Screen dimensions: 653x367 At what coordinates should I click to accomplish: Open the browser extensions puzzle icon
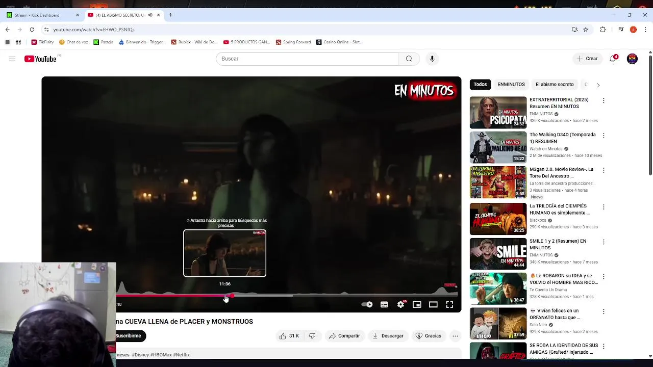602,30
